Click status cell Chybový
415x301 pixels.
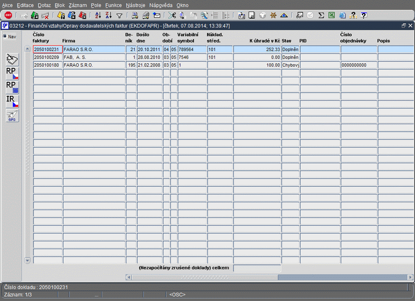(290, 65)
